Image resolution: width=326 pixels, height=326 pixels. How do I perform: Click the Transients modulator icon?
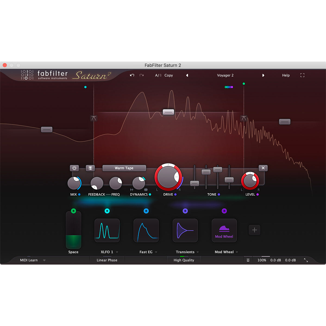point(185,230)
